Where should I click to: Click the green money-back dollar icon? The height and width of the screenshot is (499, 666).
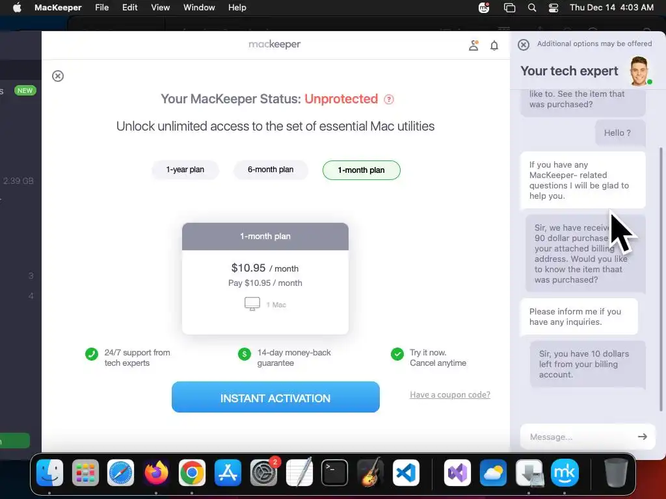245,353
